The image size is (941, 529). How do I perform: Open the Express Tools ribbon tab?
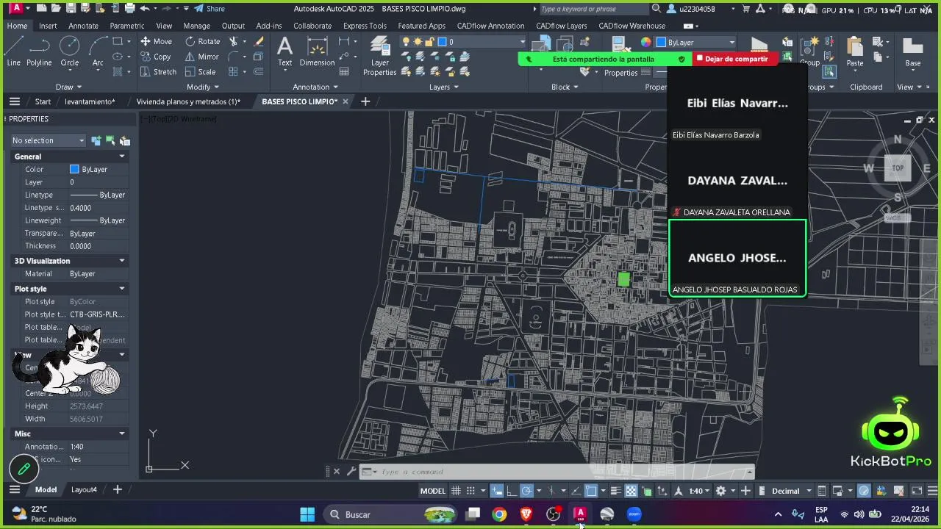tap(365, 26)
